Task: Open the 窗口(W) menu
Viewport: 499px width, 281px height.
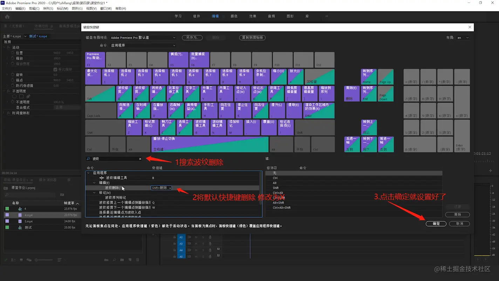Action: pyautogui.click(x=106, y=8)
